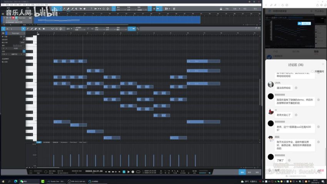
Task: Click the Windows taskbar search icon
Action: coord(9,181)
